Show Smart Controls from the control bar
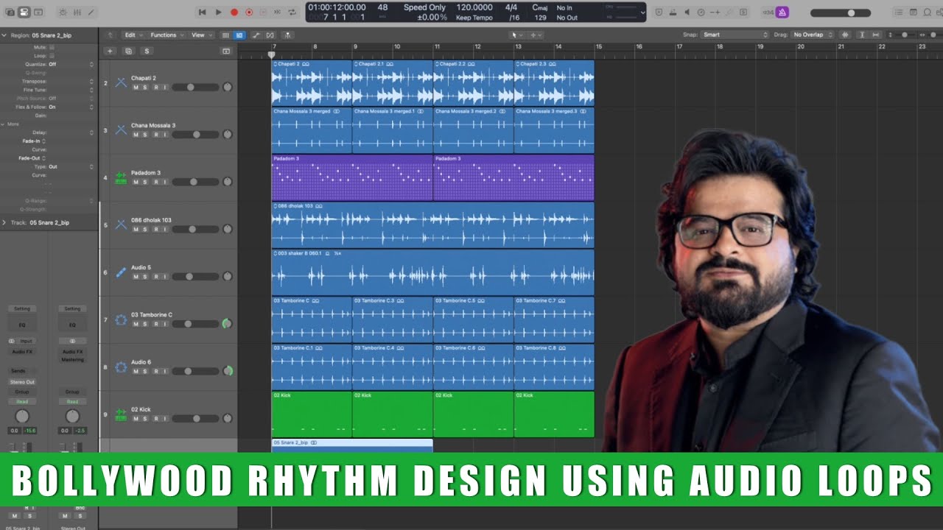Screen dimensions: 943x530 point(62,13)
